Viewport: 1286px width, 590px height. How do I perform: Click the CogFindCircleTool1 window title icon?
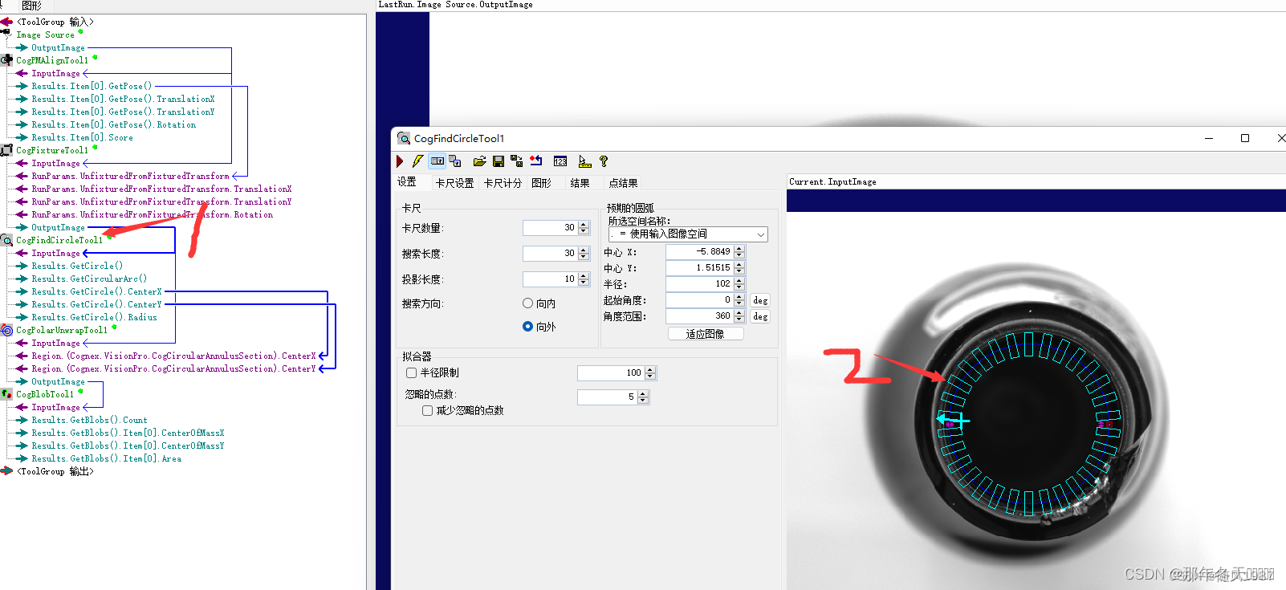point(404,138)
